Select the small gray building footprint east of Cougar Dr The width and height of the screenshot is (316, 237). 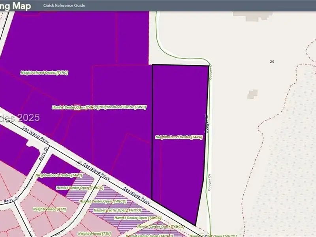252,94
